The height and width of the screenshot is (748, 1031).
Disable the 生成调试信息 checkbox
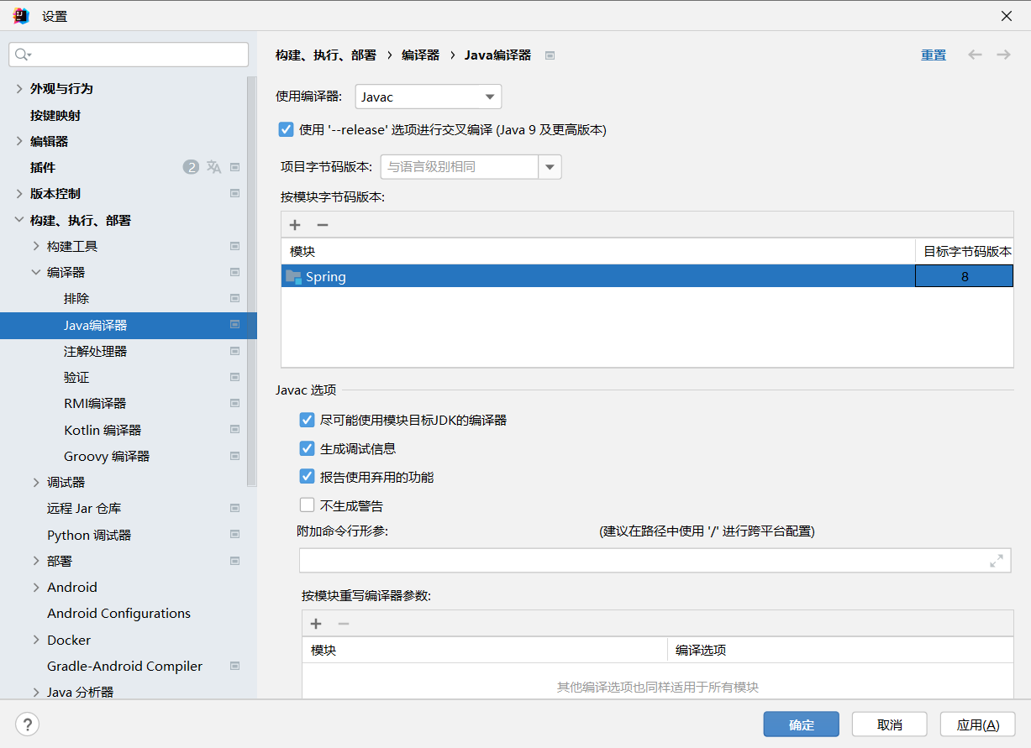(307, 447)
